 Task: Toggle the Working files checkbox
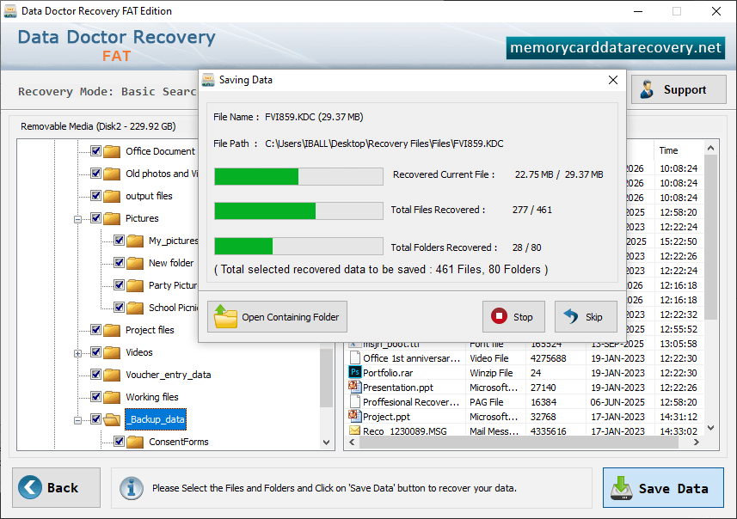click(x=95, y=396)
